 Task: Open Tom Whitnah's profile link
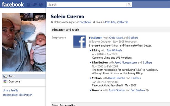coord(114,50)
